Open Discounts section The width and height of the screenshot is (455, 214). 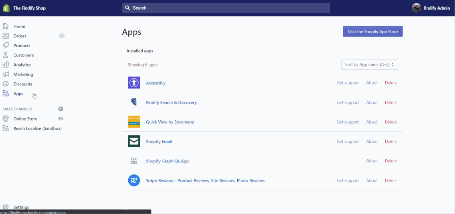tap(22, 84)
